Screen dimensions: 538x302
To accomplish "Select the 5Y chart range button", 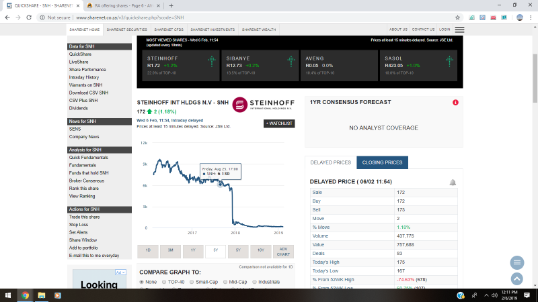I will click(x=238, y=252).
